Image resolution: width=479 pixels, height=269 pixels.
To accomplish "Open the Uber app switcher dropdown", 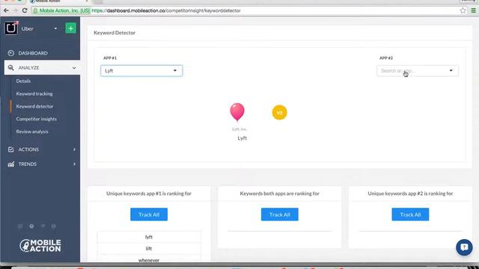I will (x=55, y=28).
